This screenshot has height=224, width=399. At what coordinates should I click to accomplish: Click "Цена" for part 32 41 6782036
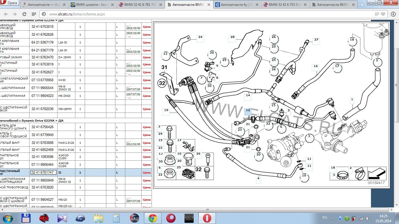[147, 109]
